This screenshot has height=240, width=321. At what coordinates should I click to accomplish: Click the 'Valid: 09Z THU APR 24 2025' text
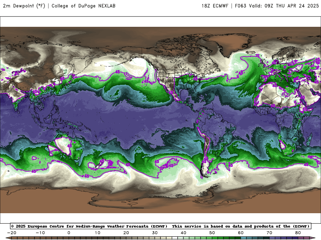[x=284, y=6]
